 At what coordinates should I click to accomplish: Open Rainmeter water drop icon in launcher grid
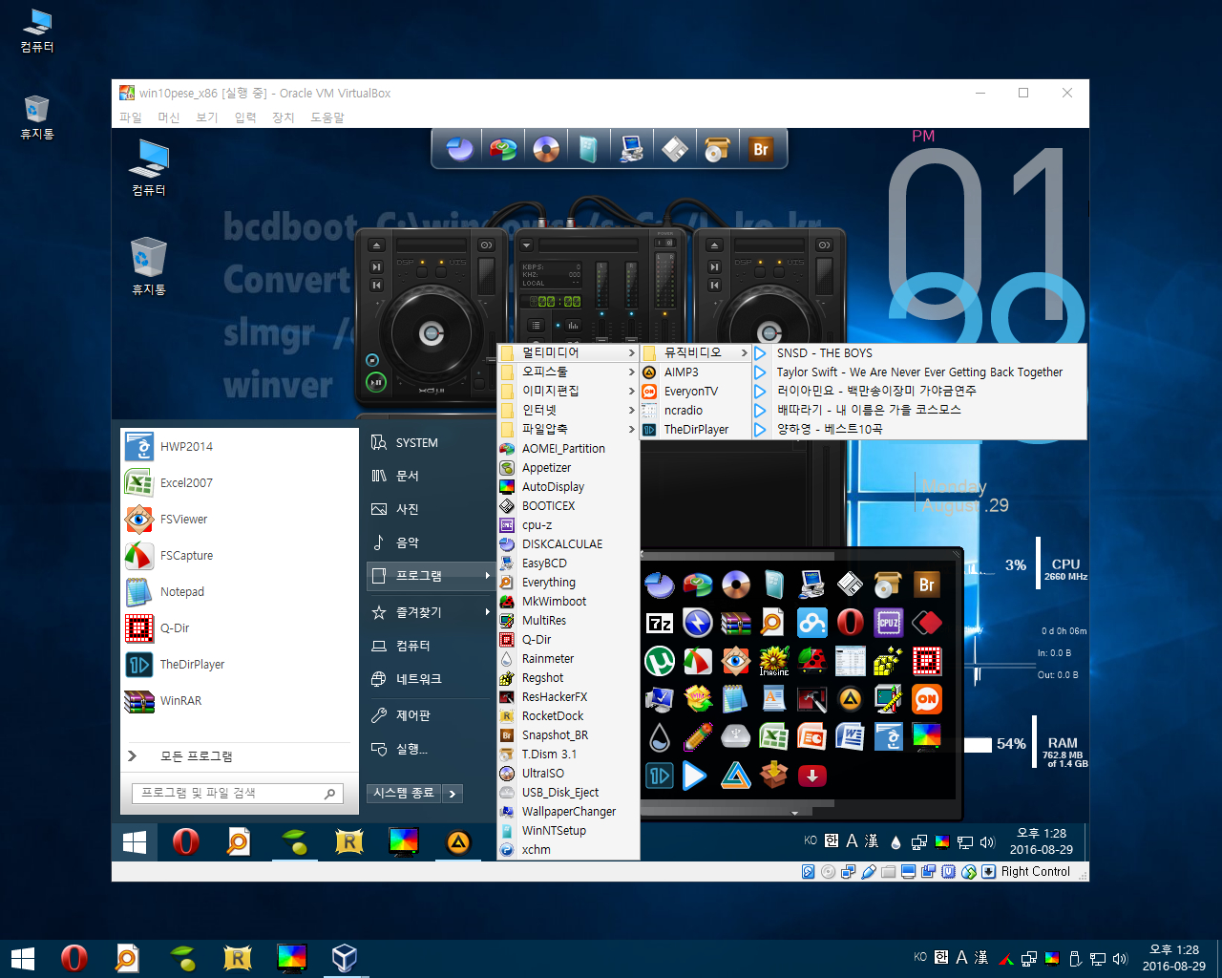[x=660, y=737]
